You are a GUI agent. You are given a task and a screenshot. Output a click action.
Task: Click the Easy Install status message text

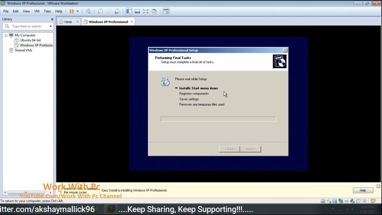(134, 191)
